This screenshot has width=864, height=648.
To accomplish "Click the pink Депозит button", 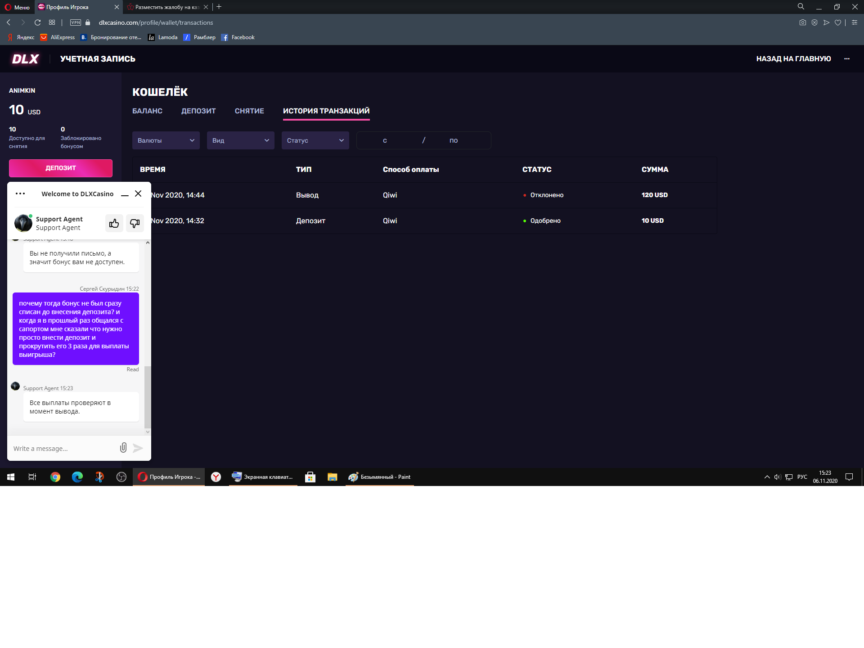I will coord(61,168).
